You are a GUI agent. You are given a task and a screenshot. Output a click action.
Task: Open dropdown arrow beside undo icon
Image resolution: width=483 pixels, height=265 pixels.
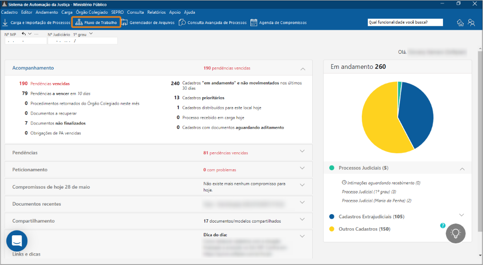(30, 34)
